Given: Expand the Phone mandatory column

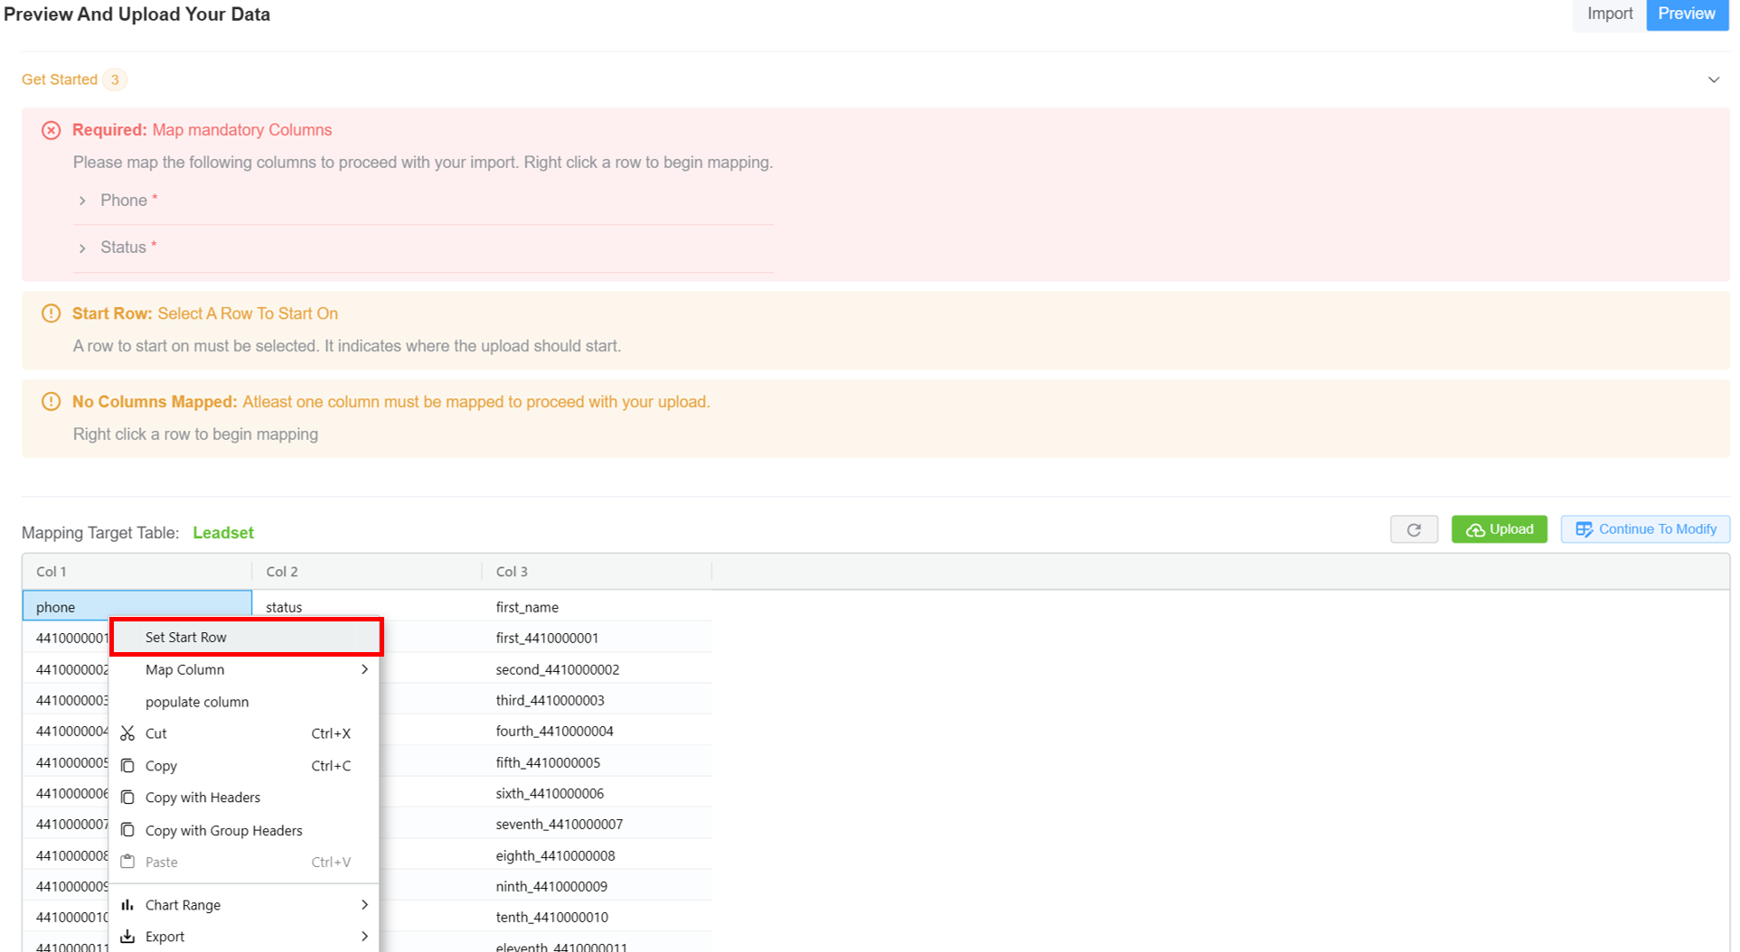Looking at the screenshot, I should [x=82, y=201].
